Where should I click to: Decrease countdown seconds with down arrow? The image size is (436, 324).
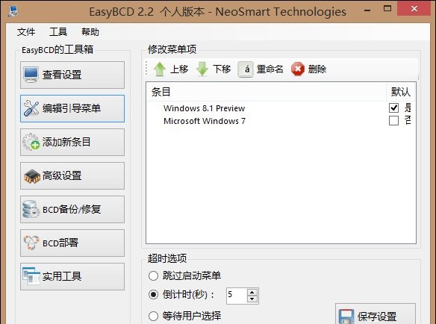point(252,299)
